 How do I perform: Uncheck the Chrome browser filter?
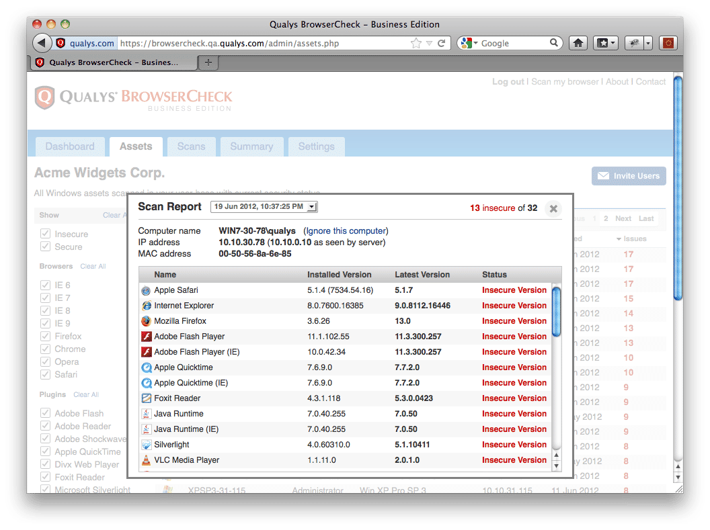(45, 349)
